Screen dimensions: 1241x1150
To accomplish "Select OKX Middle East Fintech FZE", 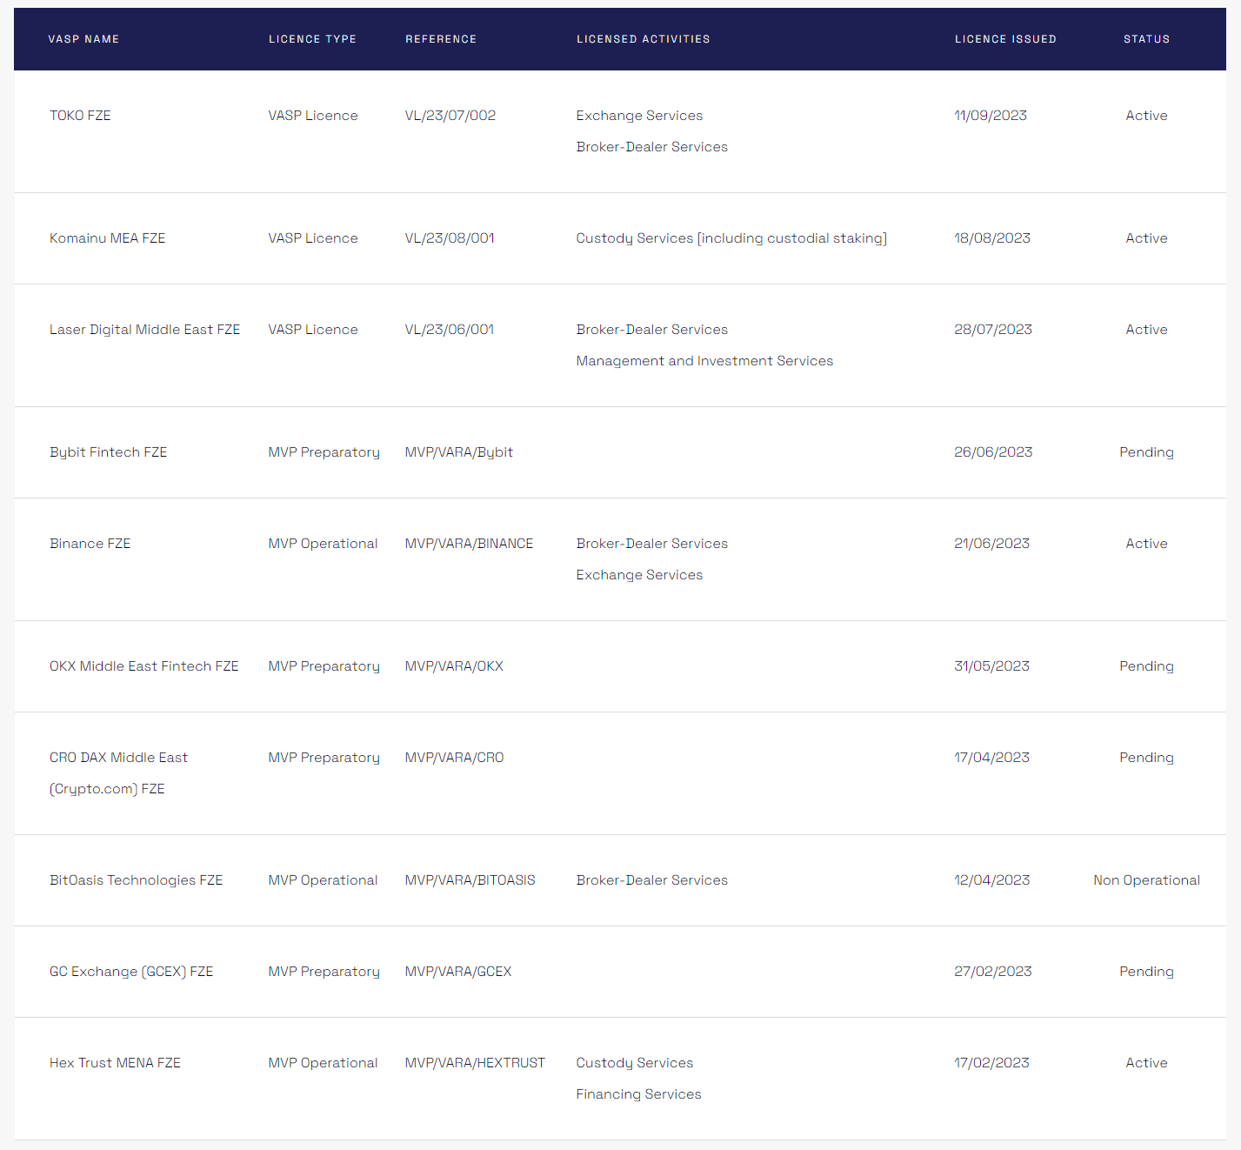I will pyautogui.click(x=143, y=666).
